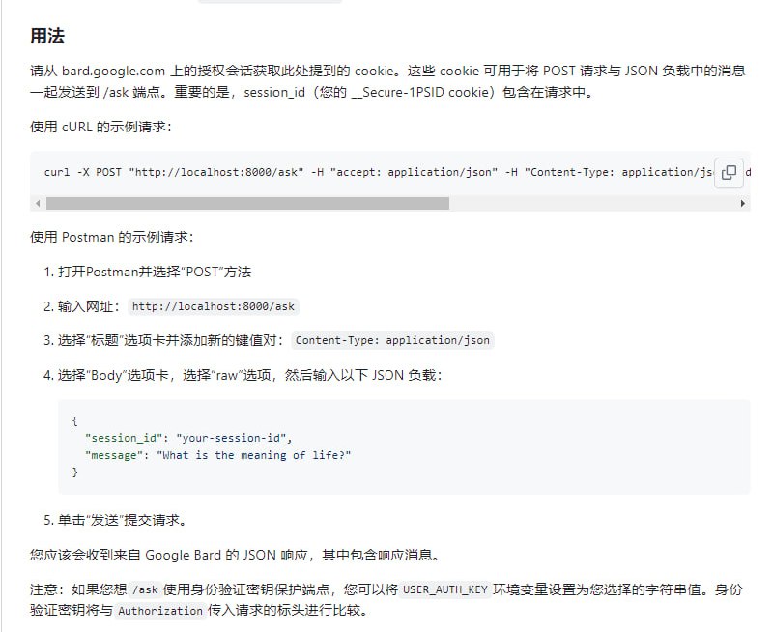
Task: Click the right scroll arrow under code block
Action: [742, 203]
